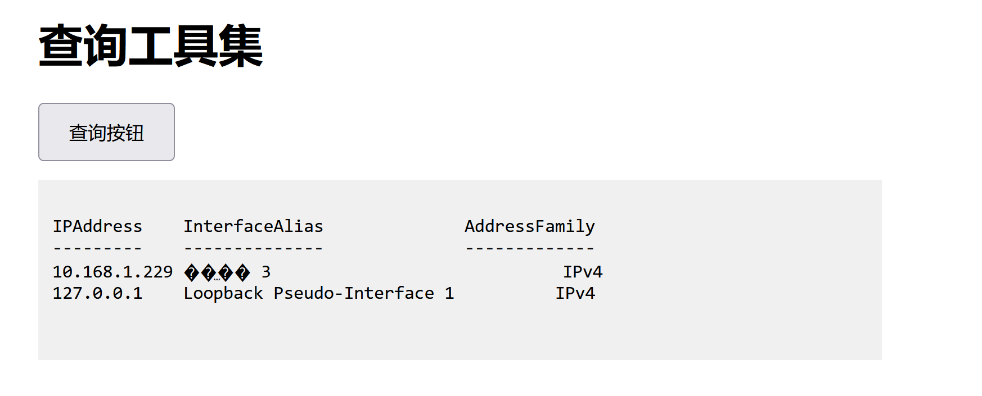The width and height of the screenshot is (982, 396).
Task: Click the last garbled replacement character
Action: 242,273
